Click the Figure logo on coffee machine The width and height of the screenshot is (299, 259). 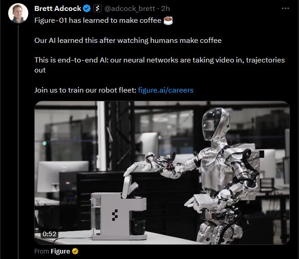[115, 215]
